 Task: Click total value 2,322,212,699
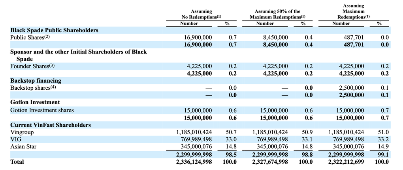tap(346, 162)
